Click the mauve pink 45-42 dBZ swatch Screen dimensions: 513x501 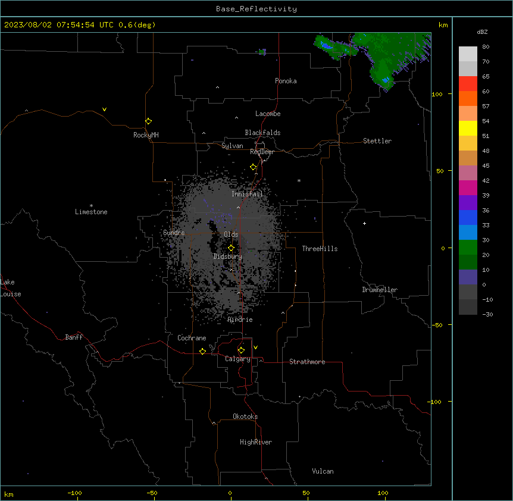(468, 173)
